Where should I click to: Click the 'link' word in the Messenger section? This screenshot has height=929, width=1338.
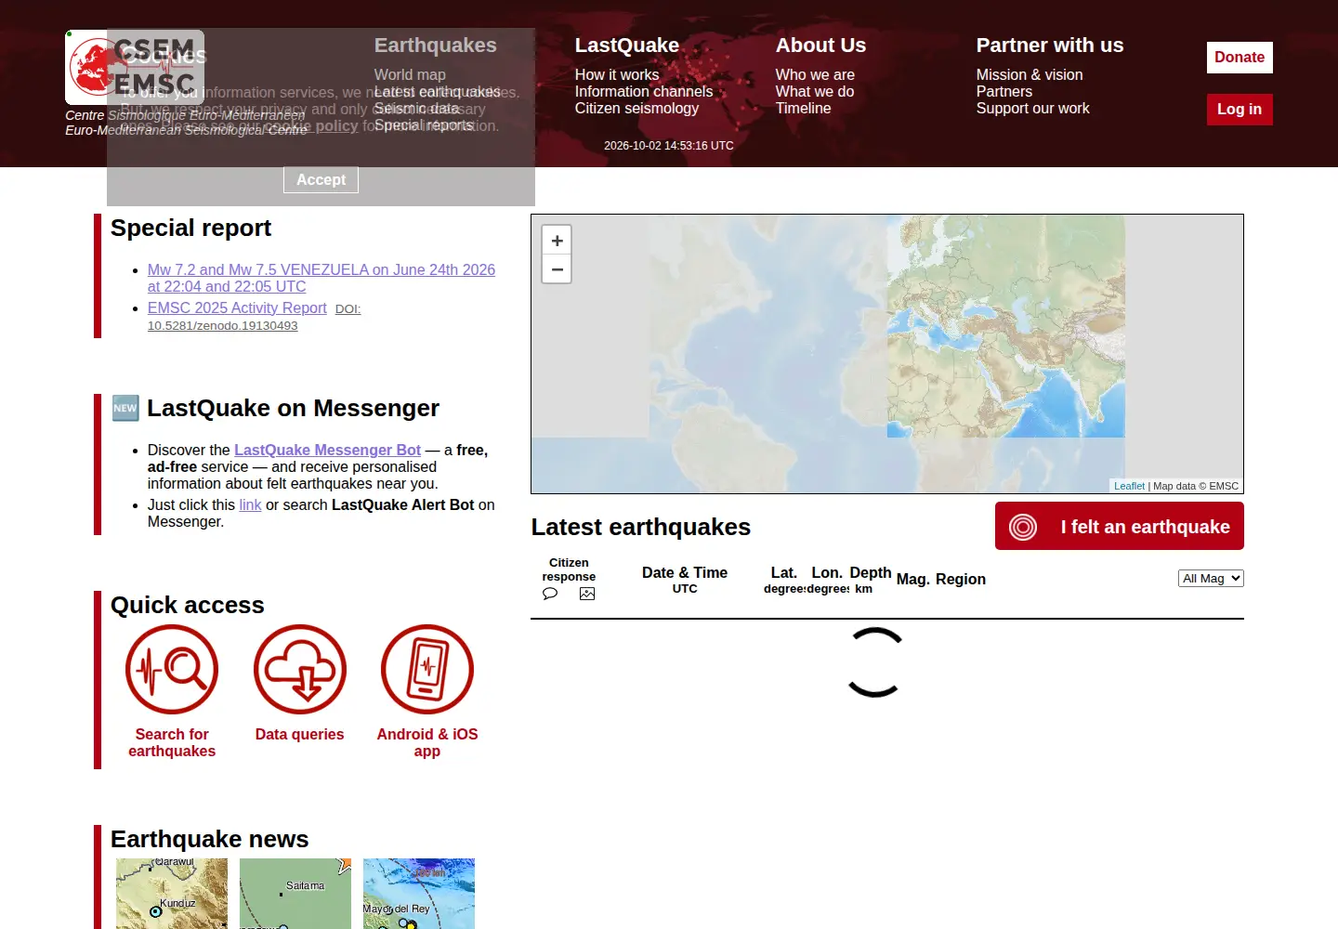tap(250, 504)
